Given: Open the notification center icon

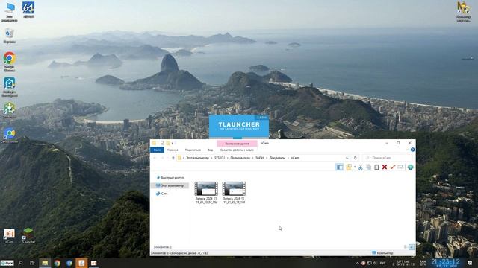Looking at the screenshot, I should (x=470, y=263).
